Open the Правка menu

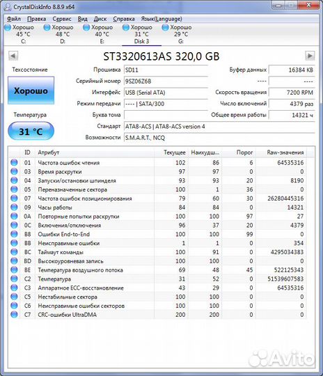click(x=36, y=19)
